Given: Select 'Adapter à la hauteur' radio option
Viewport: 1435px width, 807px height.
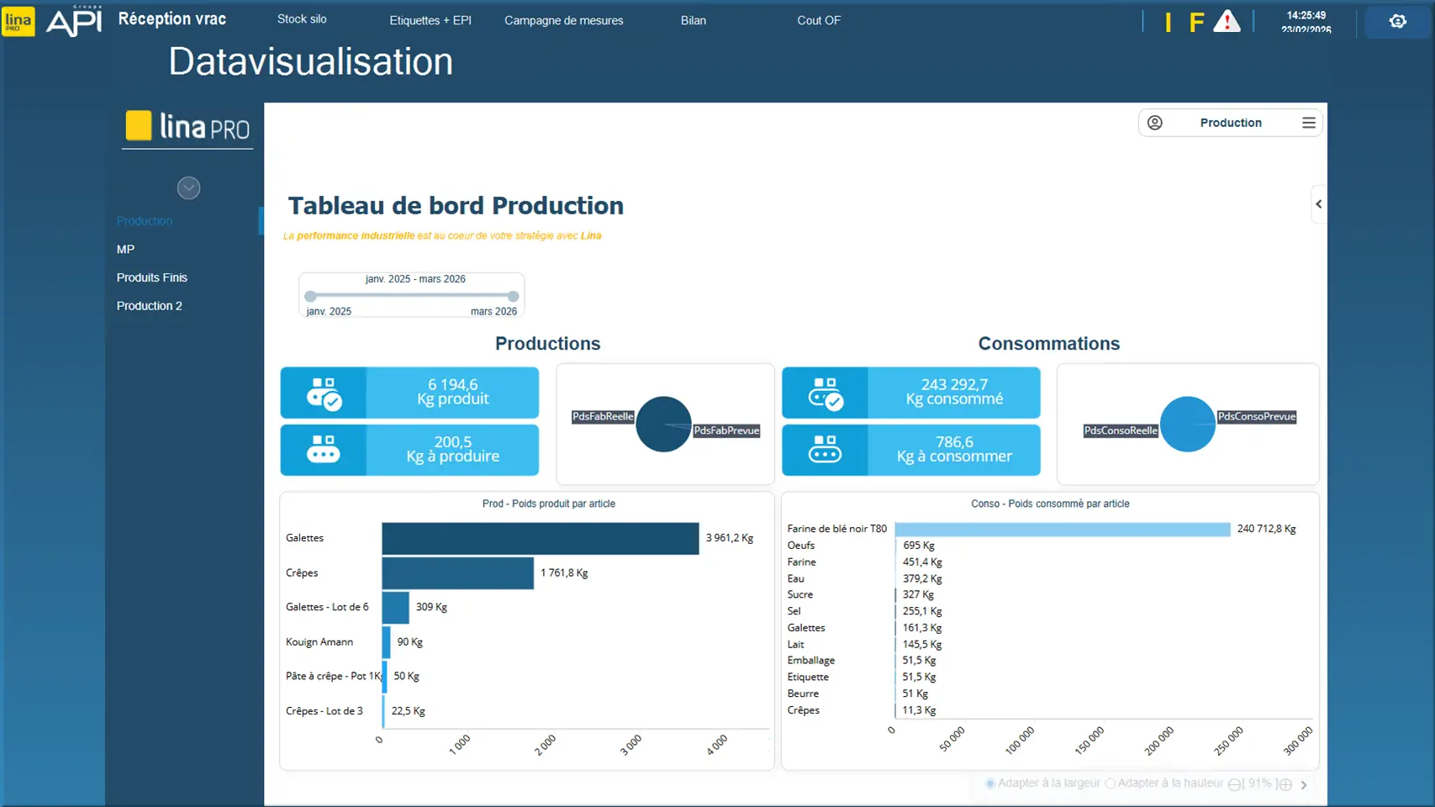Looking at the screenshot, I should coord(1111,783).
